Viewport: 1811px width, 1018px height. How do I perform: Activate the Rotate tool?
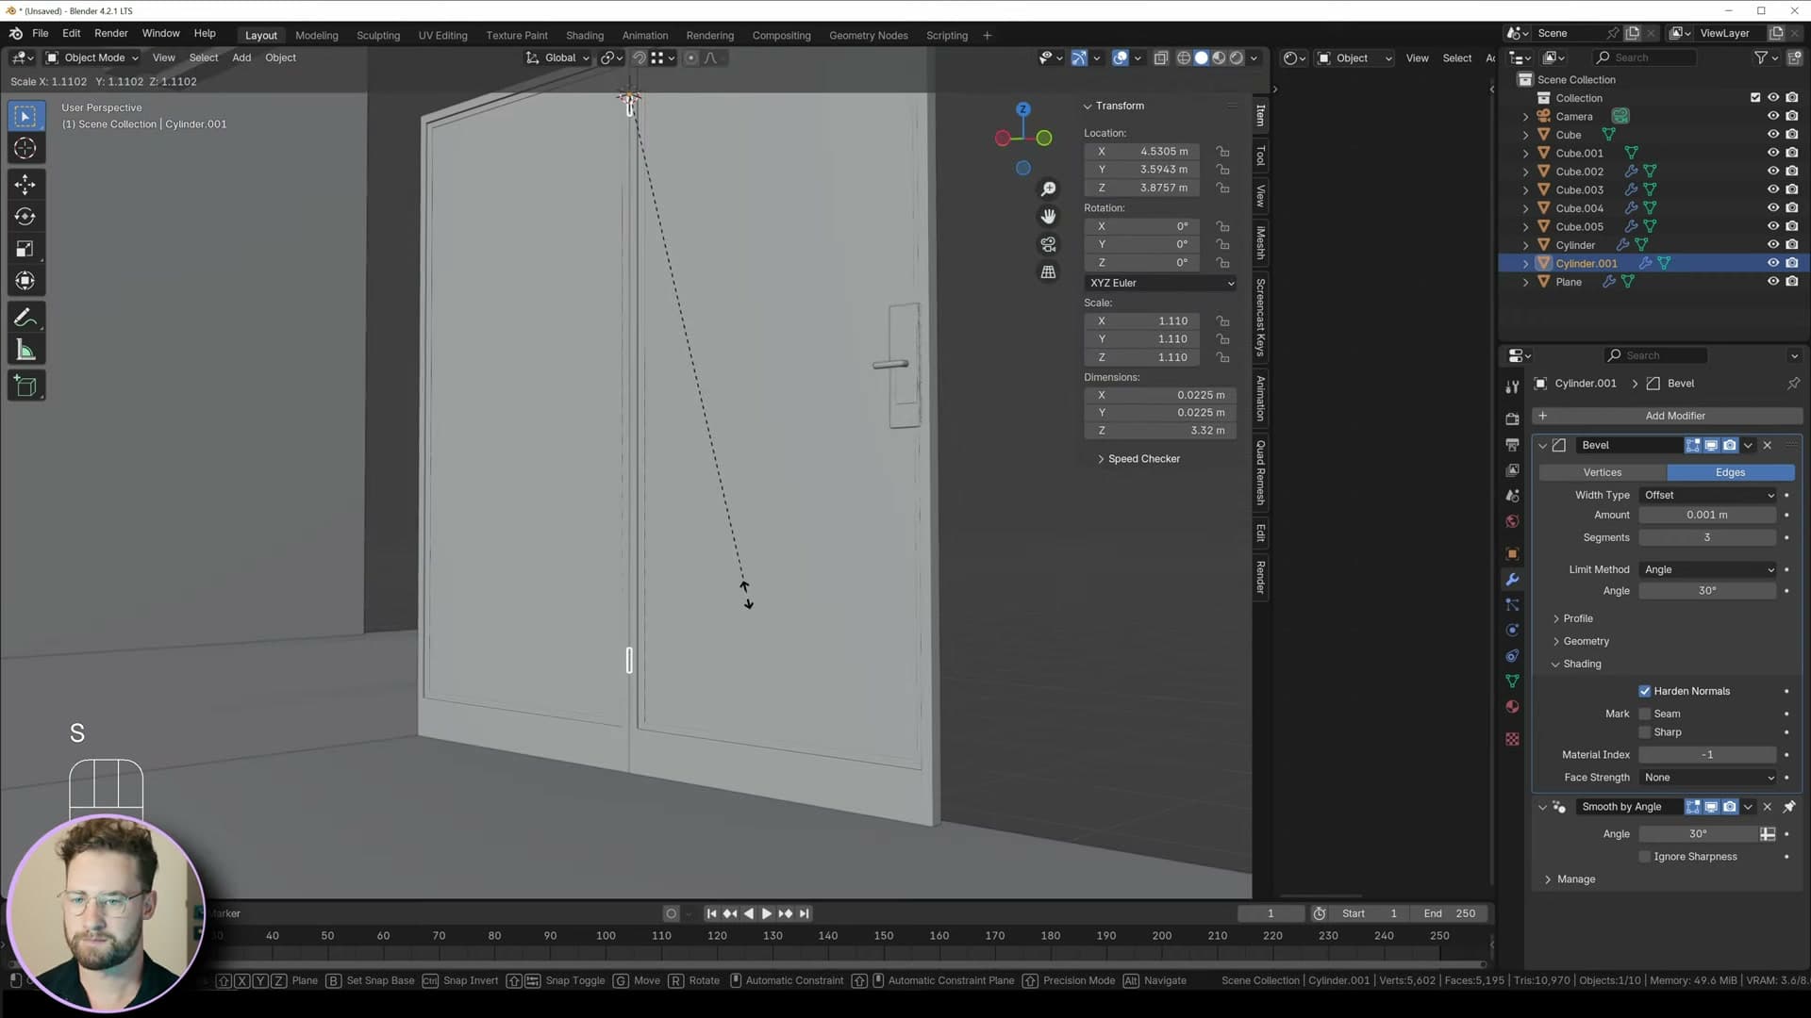pos(25,217)
